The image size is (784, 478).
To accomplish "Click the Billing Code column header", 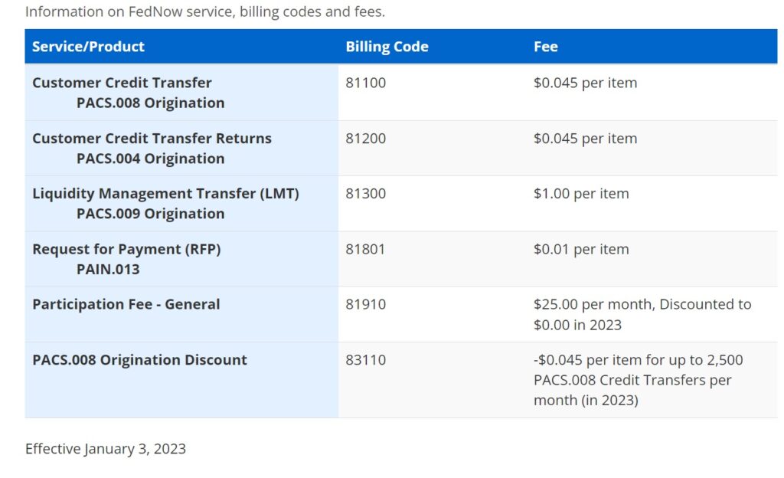I will [x=387, y=47].
